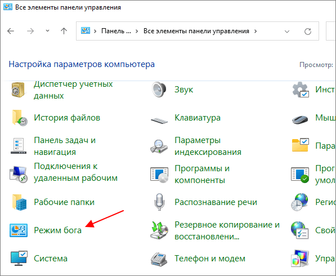
Task: Open История файлов link
Action: pyautogui.click(x=67, y=118)
